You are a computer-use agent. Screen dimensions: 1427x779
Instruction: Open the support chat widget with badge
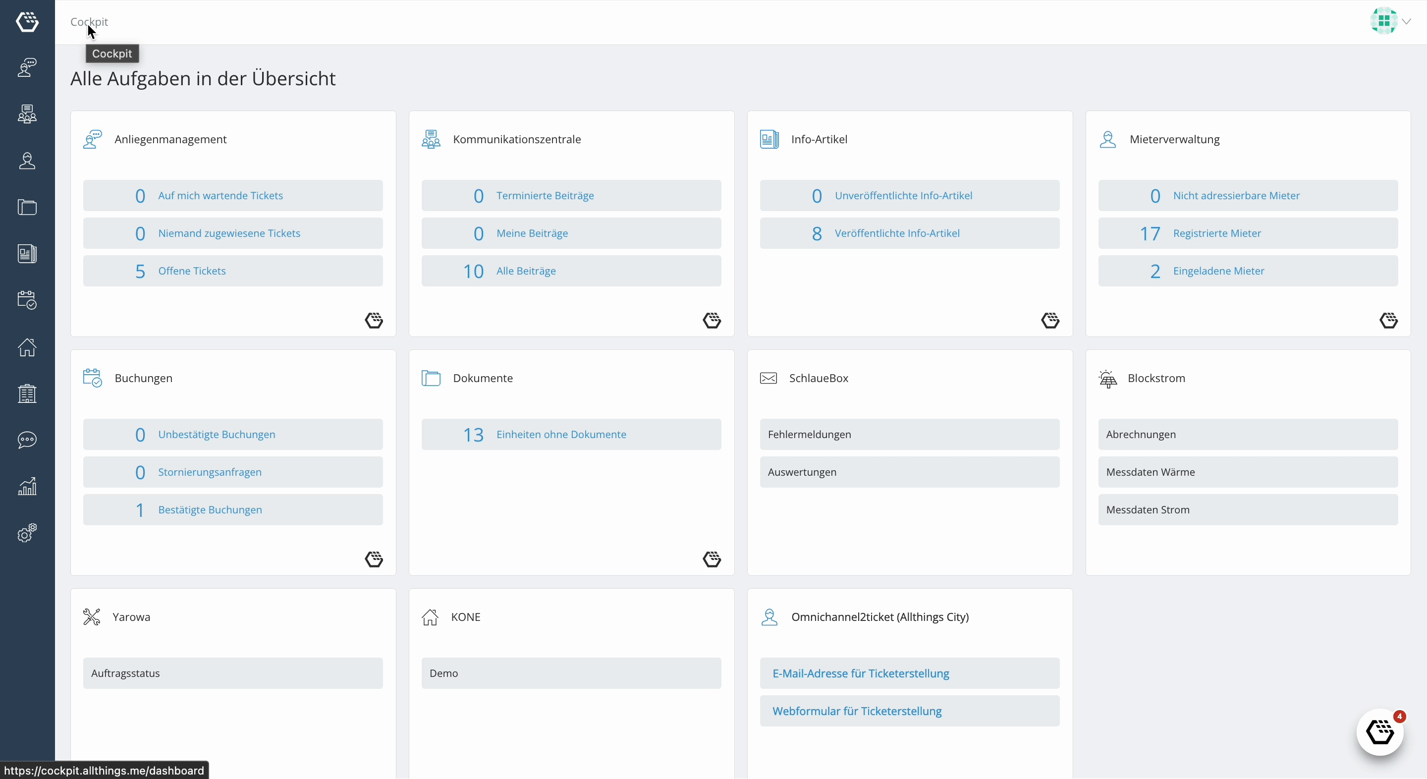(1380, 732)
